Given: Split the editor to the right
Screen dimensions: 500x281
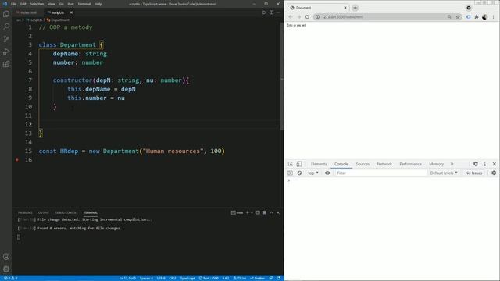Looking at the screenshot, I should click(x=271, y=12).
